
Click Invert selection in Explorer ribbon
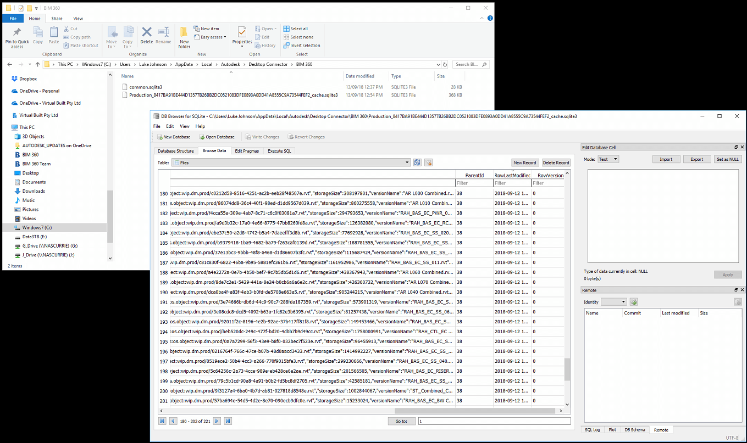(302, 46)
